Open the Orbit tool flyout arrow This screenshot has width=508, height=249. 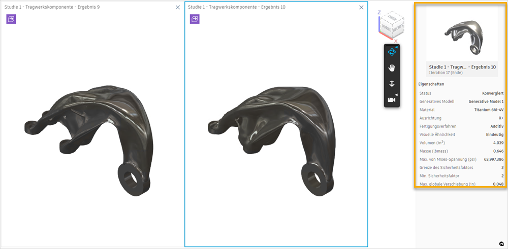coord(396,47)
